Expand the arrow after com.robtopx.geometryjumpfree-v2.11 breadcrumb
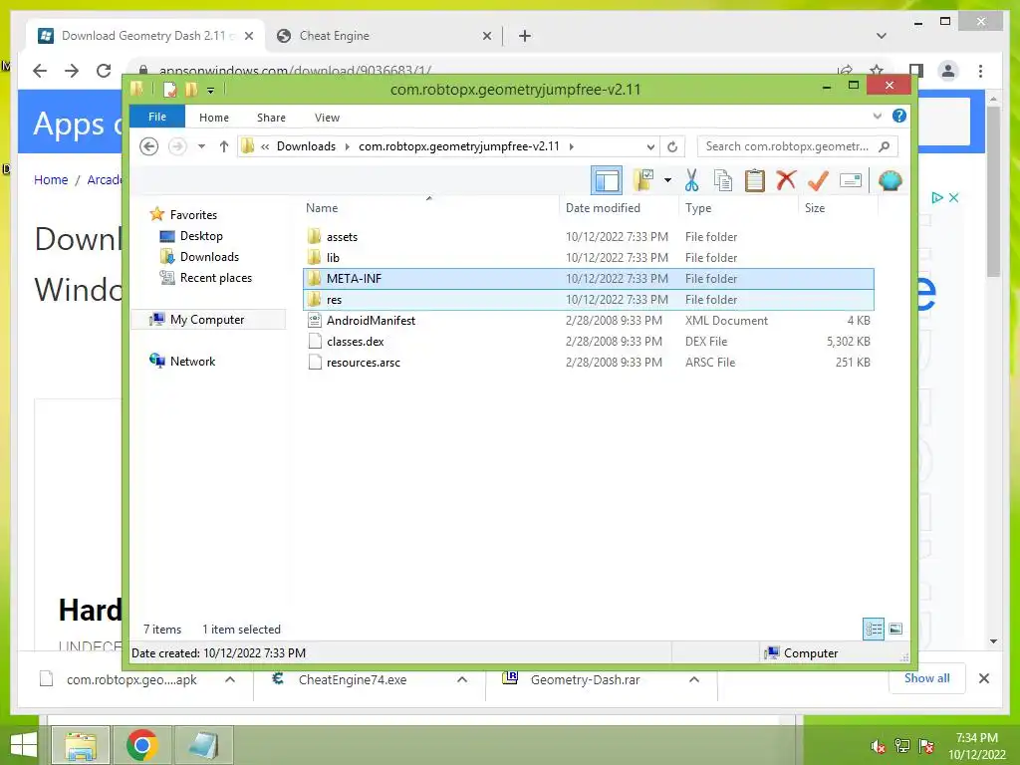 (x=571, y=146)
